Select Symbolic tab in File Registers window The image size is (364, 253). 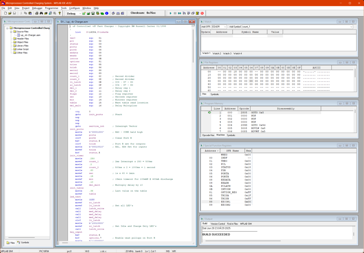215,94
